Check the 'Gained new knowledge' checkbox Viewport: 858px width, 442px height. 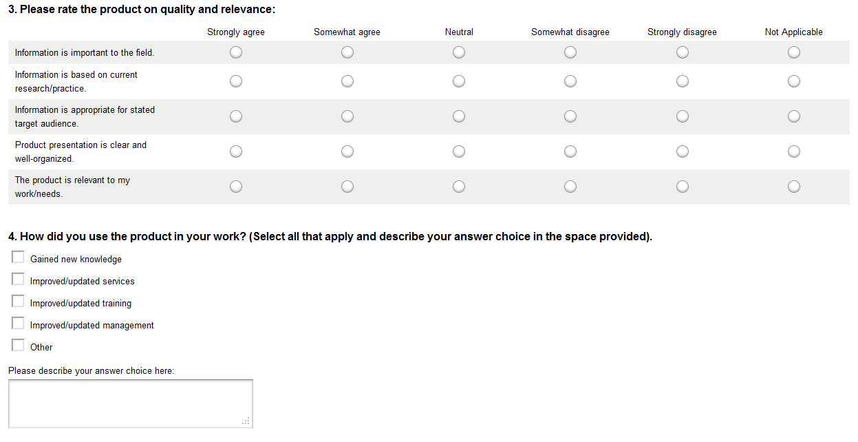click(18, 257)
